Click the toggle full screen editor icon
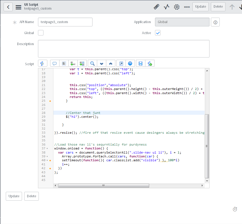This screenshot has width=242, height=224. coord(121,64)
